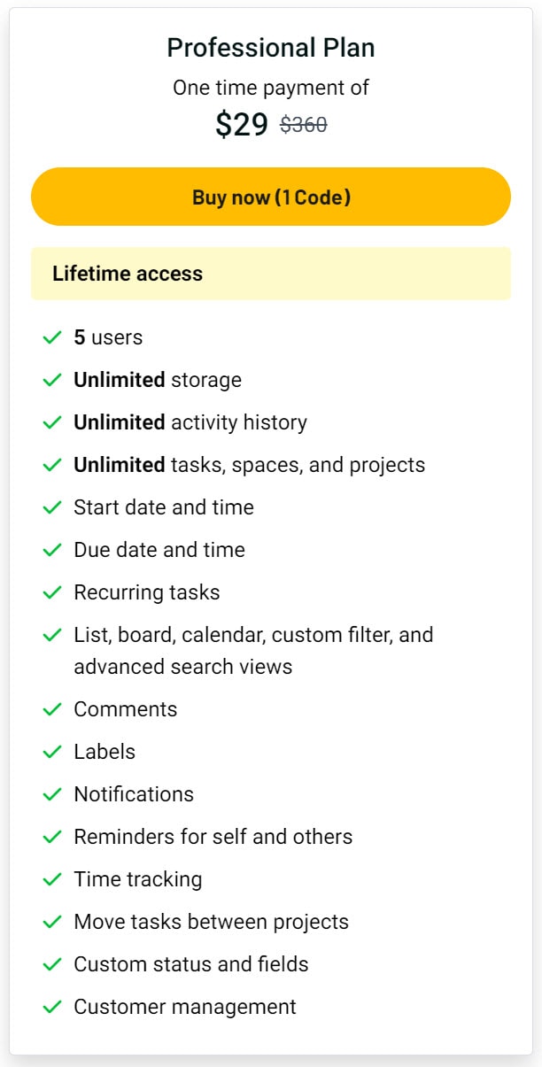Select the checkmark next to Start date and time
Viewport: 542px width, 1067px height.
click(x=52, y=507)
